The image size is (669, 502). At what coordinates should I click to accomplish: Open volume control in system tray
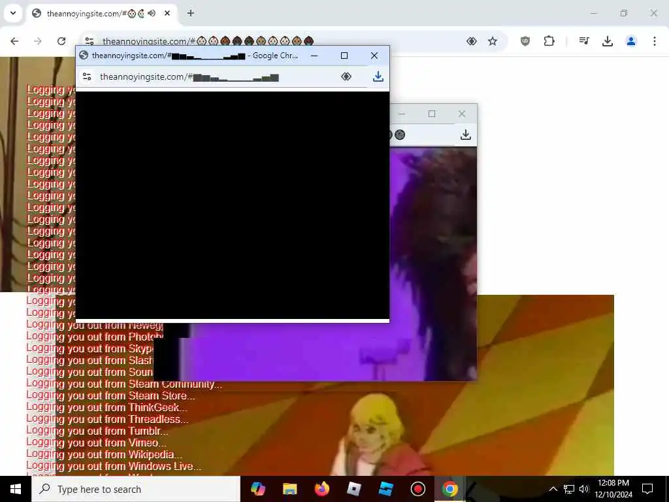point(584,489)
